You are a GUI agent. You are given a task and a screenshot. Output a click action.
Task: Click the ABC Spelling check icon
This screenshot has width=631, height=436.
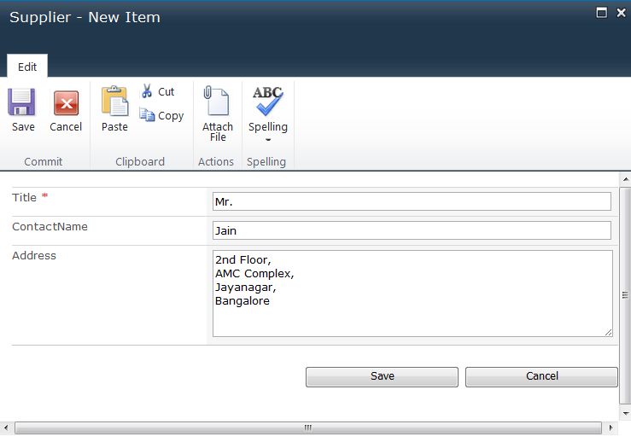pos(267,100)
